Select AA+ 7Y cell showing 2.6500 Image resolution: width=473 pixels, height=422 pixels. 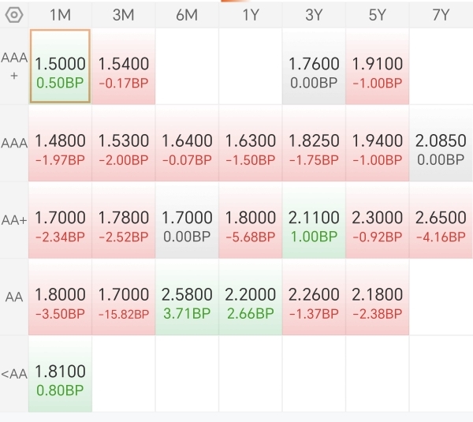[x=441, y=220]
